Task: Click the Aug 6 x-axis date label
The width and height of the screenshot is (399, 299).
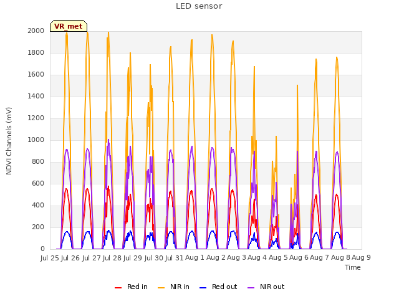Action: click(x=299, y=257)
